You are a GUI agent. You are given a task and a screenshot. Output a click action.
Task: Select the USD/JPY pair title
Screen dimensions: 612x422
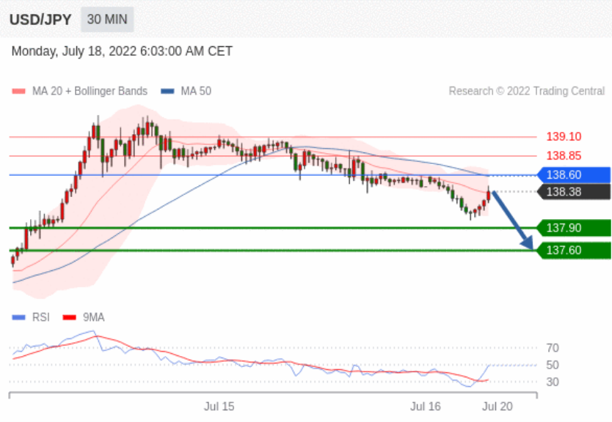(x=40, y=20)
